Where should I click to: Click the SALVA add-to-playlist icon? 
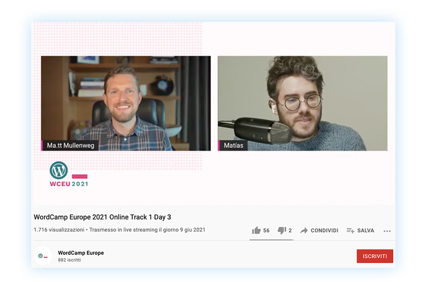pyautogui.click(x=350, y=230)
